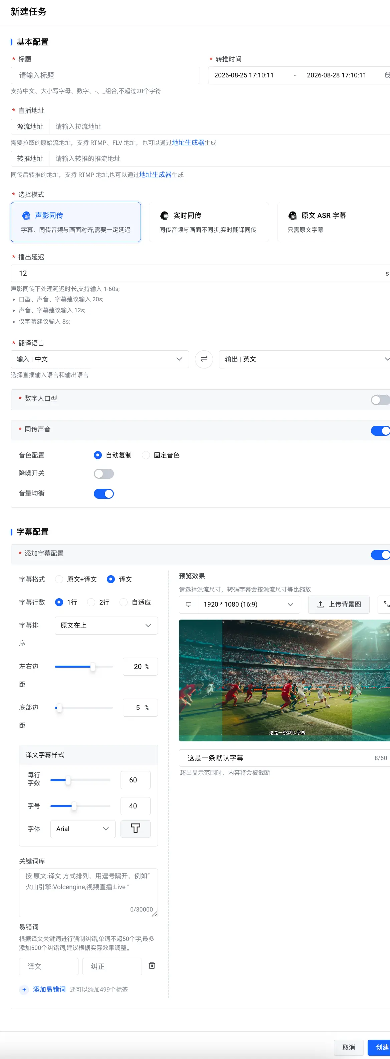
Task: Open the 1920 * 1080 resolution dropdown
Action: (249, 604)
